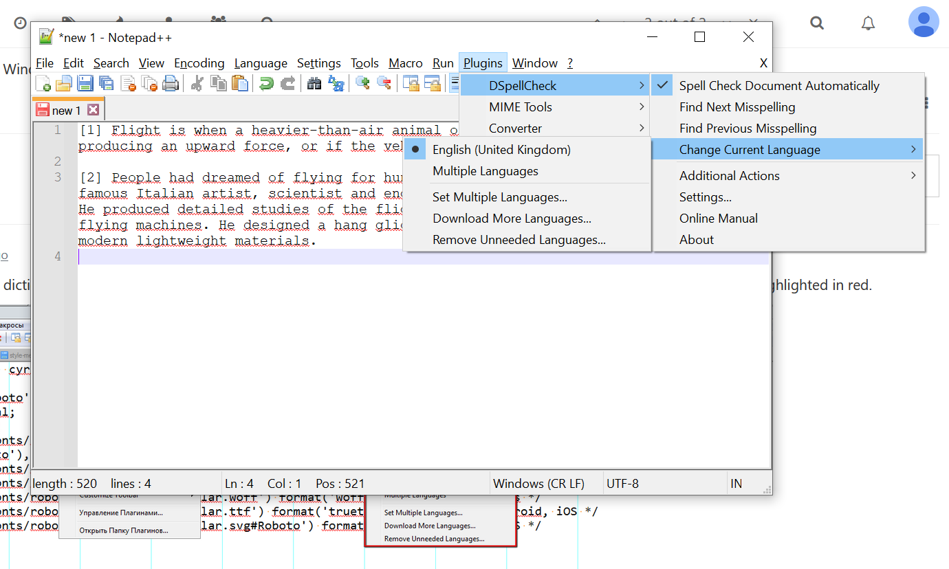Viewport: 949px width, 569px height.
Task: Select Multiple Languages option
Action: (x=527, y=171)
